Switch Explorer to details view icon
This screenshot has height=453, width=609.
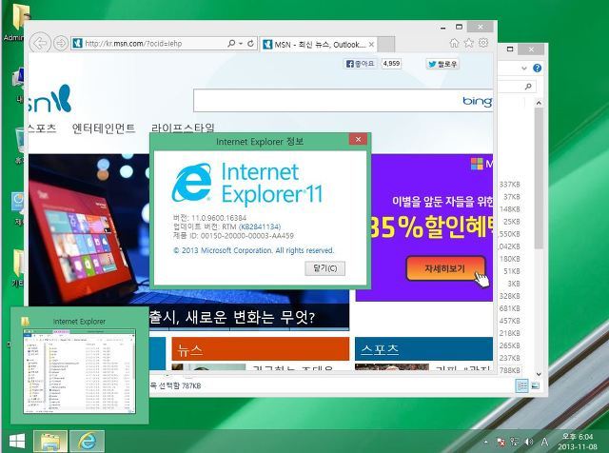(521, 385)
